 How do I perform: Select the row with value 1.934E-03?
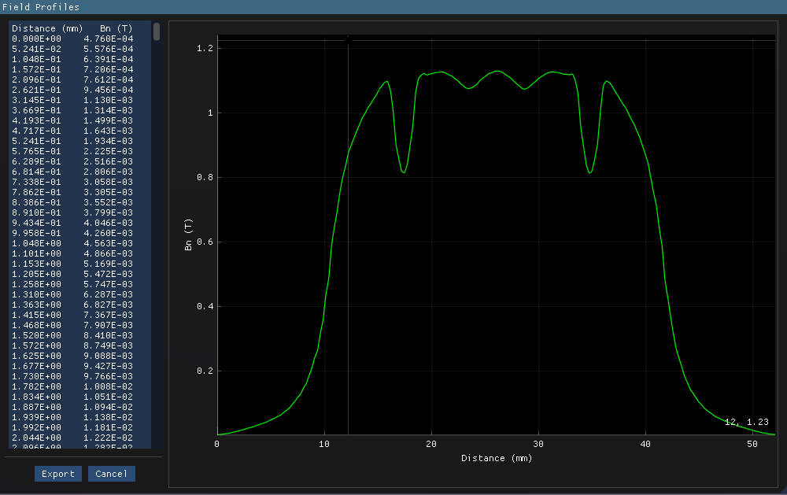click(79, 141)
